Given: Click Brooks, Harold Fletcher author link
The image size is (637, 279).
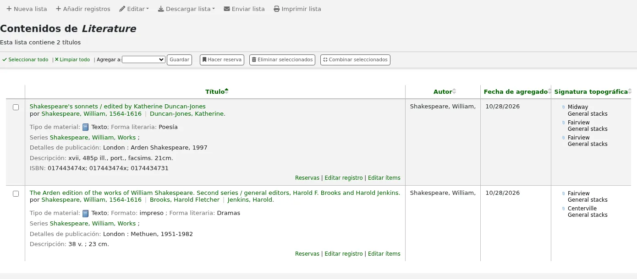Looking at the screenshot, I should pyautogui.click(x=185, y=200).
